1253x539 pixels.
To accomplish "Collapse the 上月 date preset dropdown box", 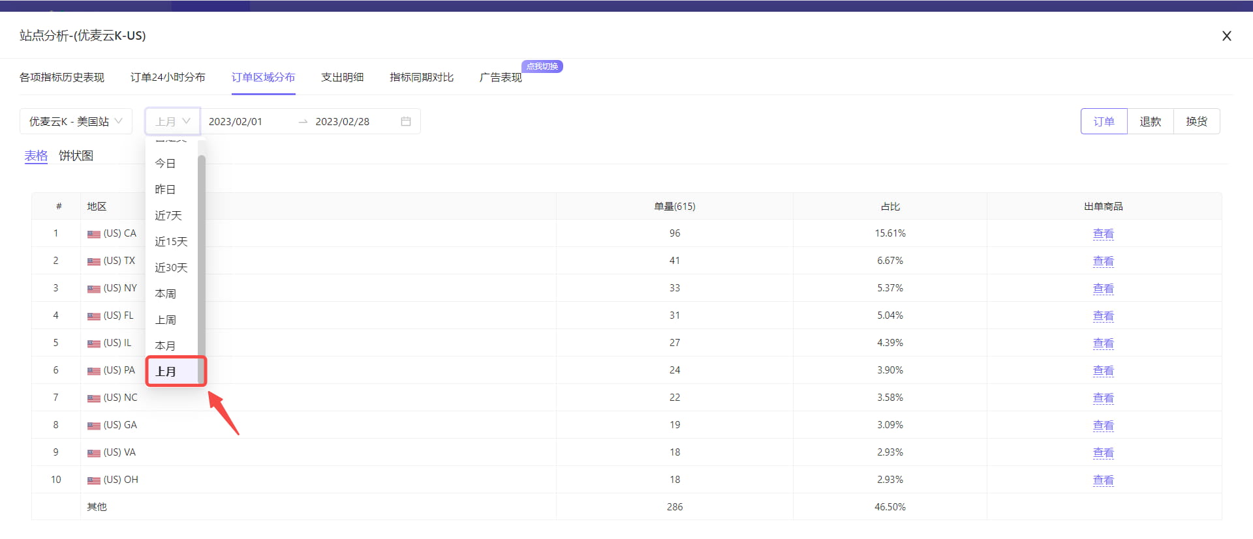I will pos(172,121).
